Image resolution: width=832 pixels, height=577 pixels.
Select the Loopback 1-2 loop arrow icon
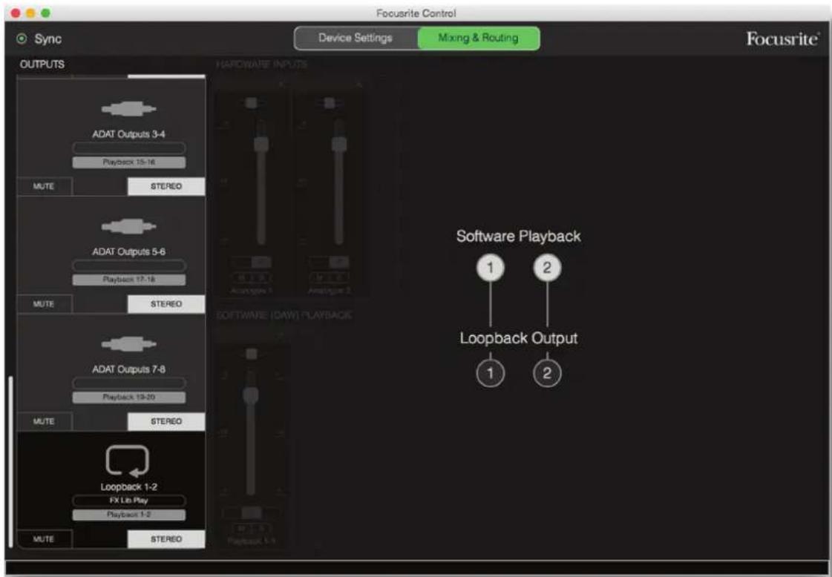click(128, 461)
